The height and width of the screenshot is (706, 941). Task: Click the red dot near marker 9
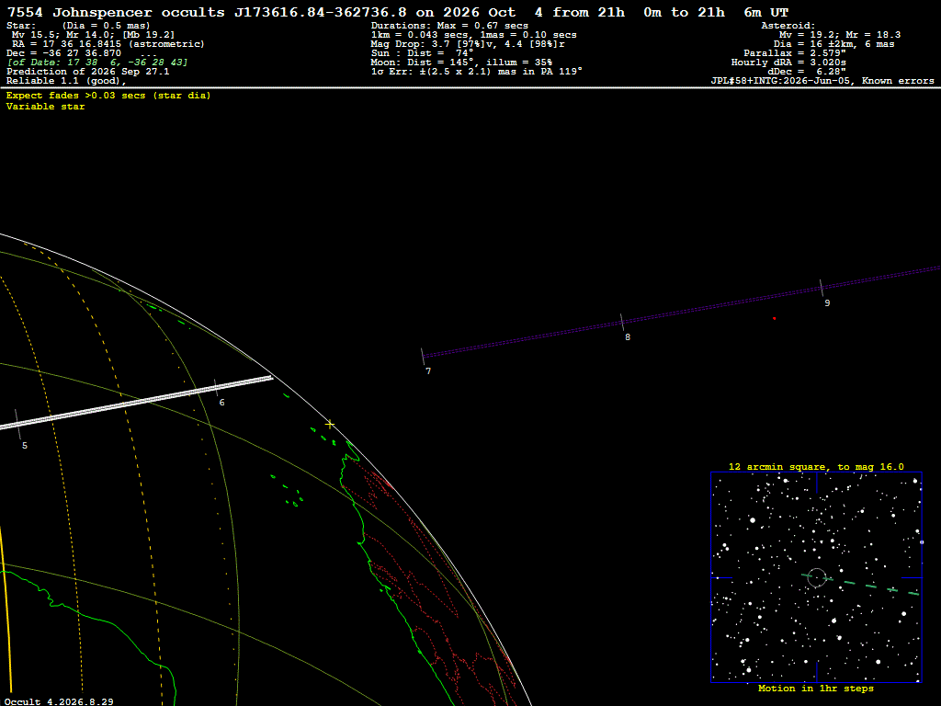pos(774,318)
